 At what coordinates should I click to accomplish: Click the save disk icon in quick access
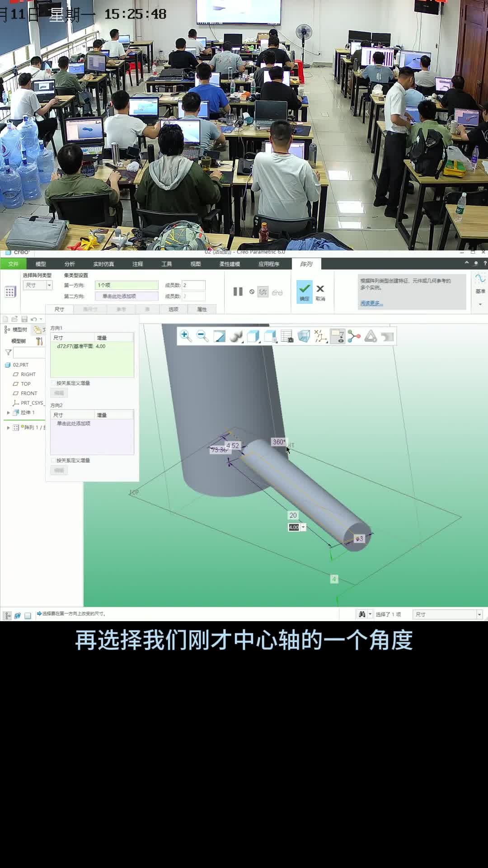pos(24,319)
